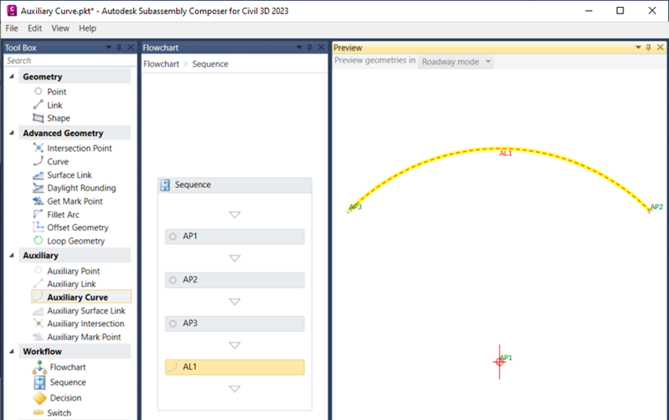Toggle auto-hide pin on Flowchart panel
This screenshot has width=669, height=420.
[310, 47]
